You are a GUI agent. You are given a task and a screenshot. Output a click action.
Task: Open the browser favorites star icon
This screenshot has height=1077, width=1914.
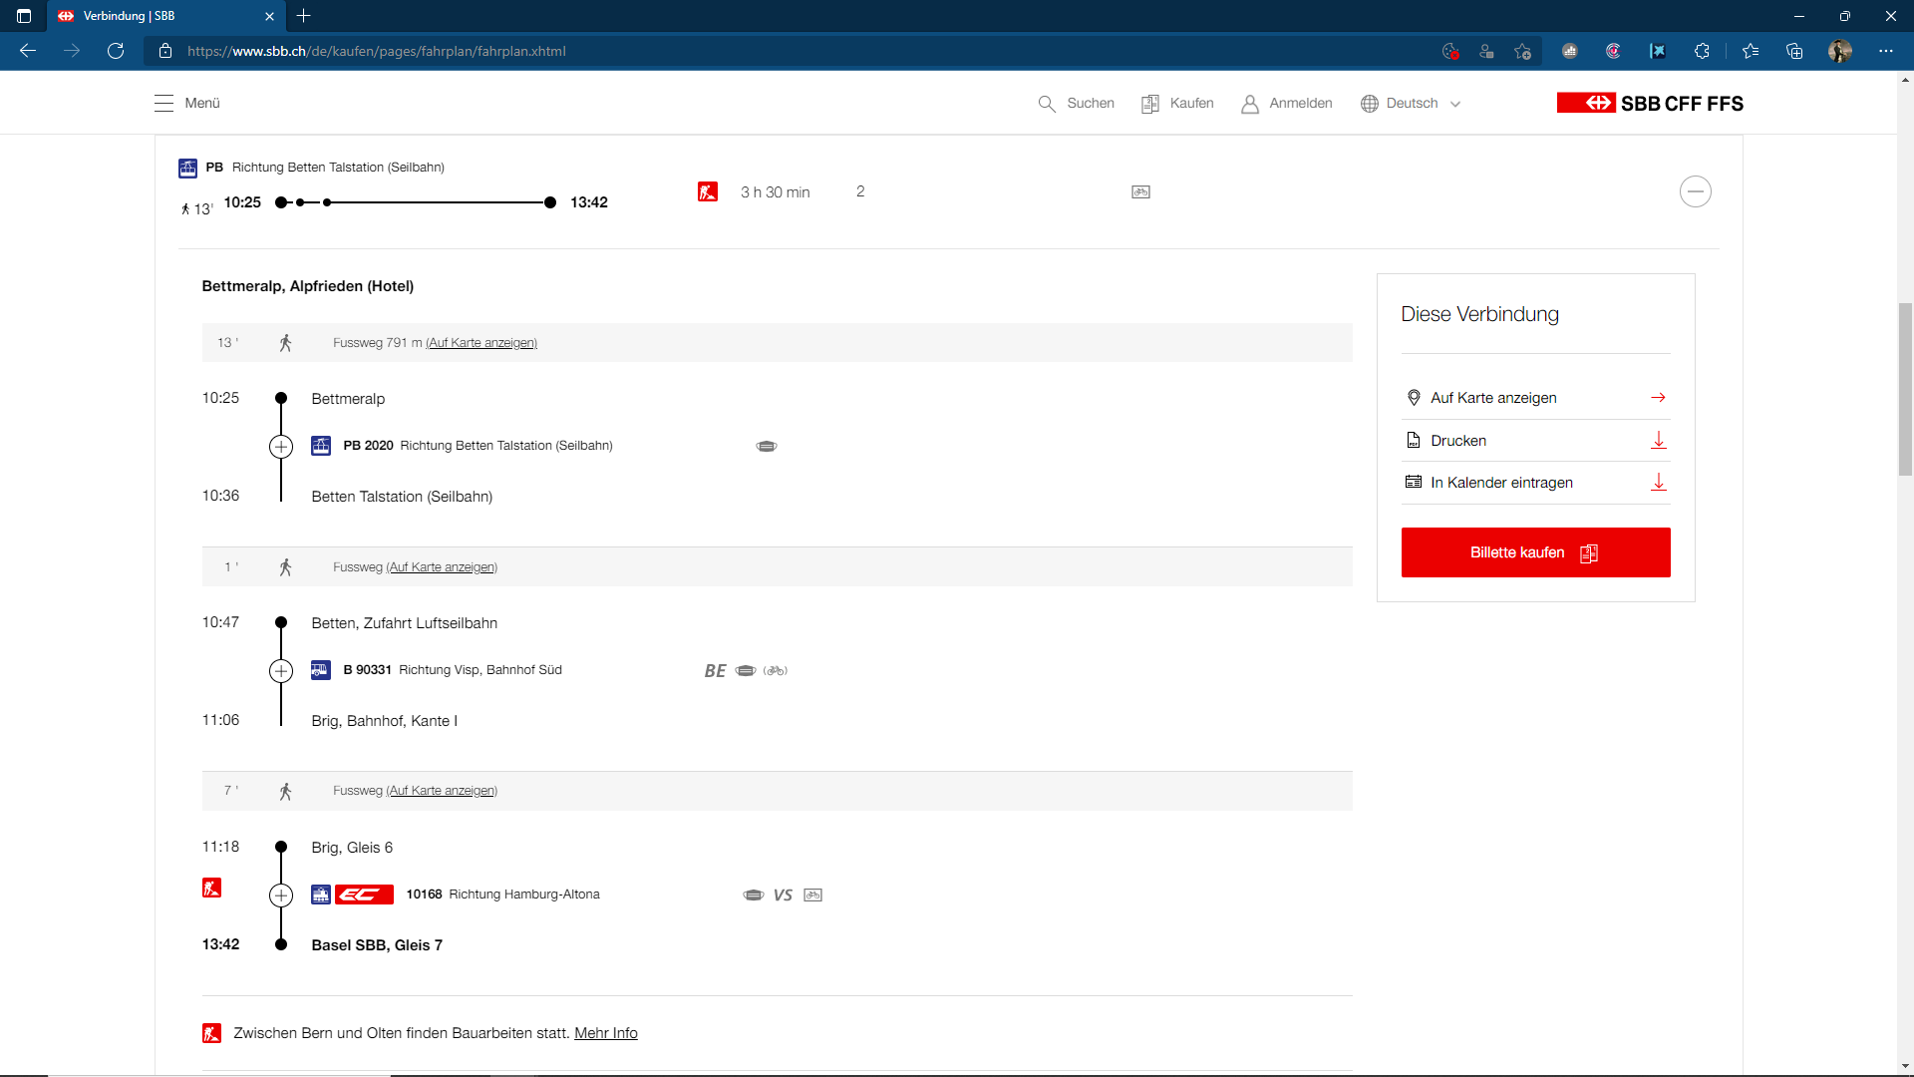tap(1751, 51)
